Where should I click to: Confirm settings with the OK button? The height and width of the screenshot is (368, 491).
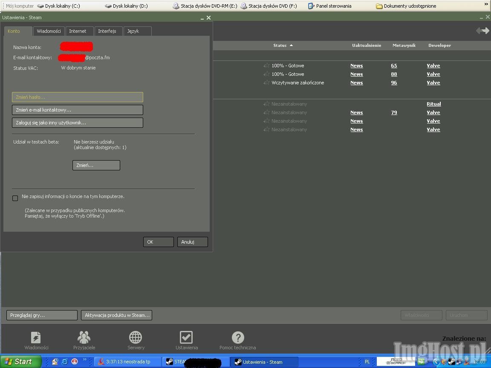click(159, 242)
